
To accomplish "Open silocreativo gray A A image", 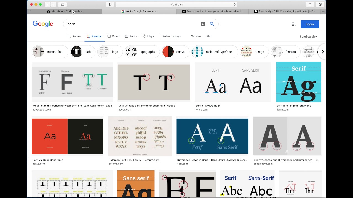I will click(x=287, y=136).
